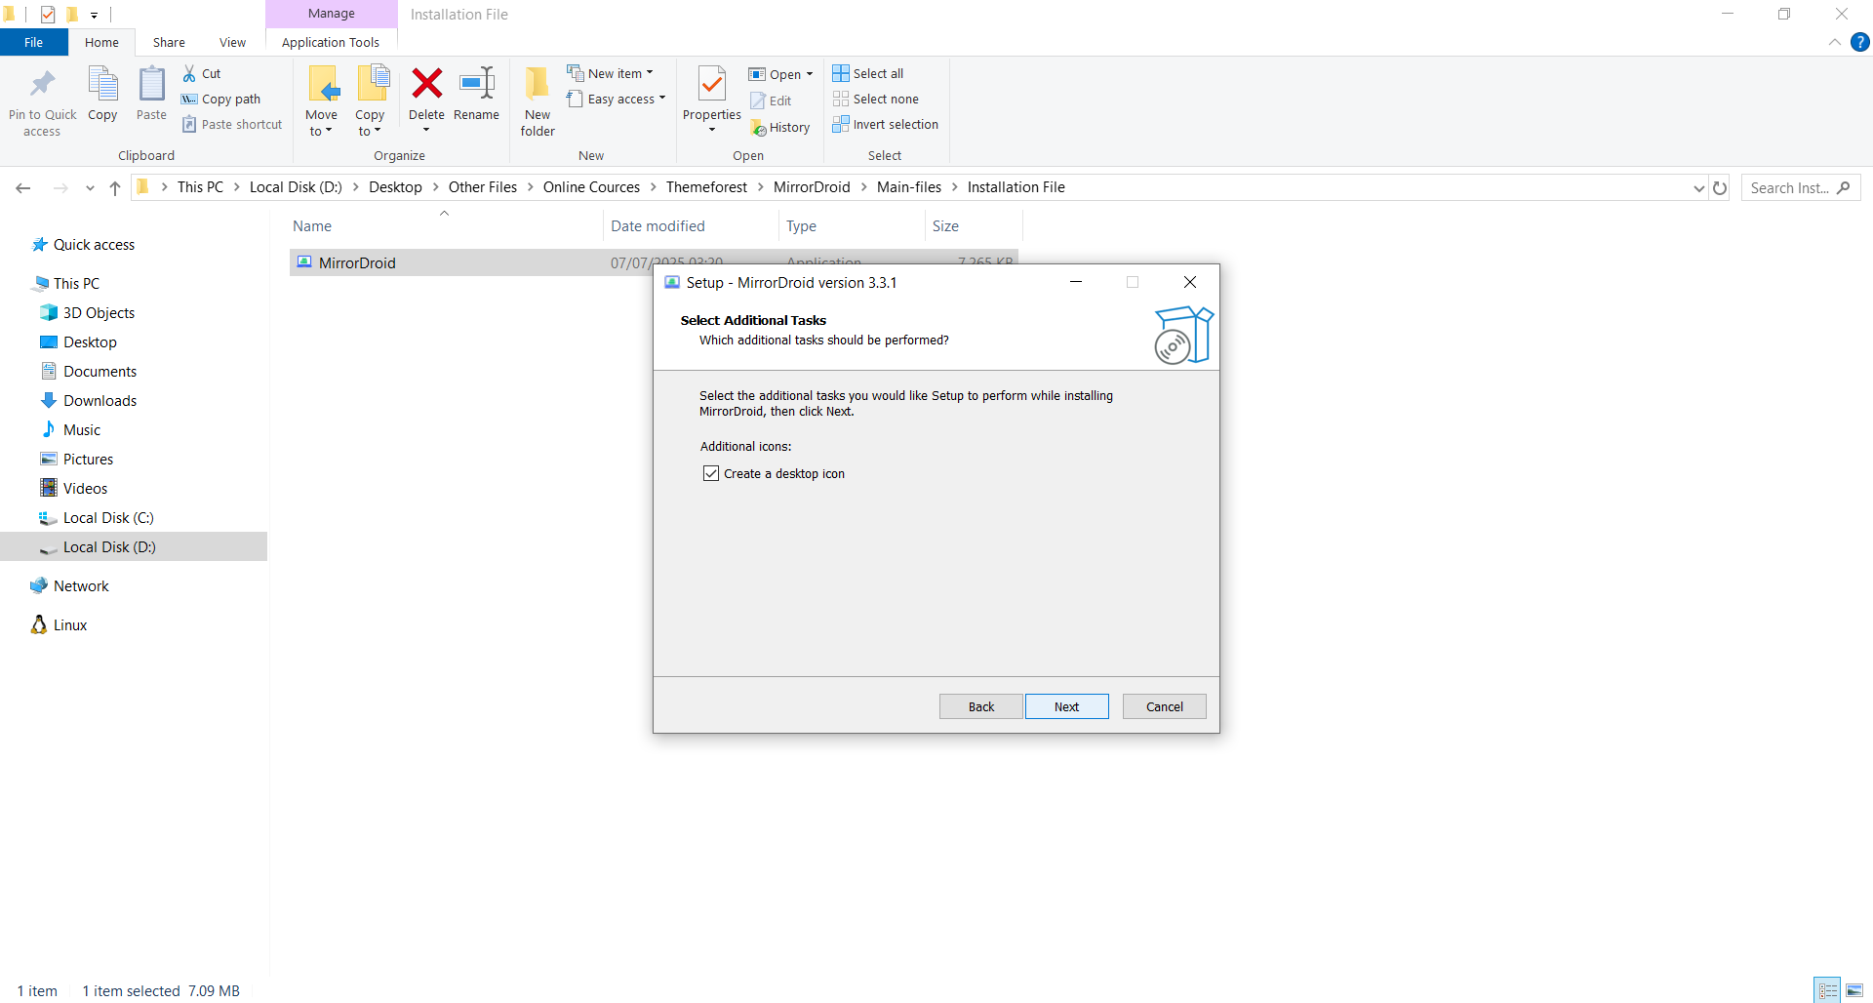Select the MirrorDroid application file

tap(654, 262)
